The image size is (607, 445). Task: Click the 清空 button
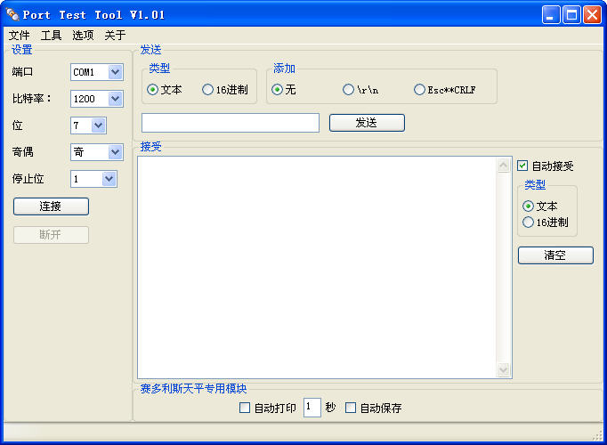(555, 255)
